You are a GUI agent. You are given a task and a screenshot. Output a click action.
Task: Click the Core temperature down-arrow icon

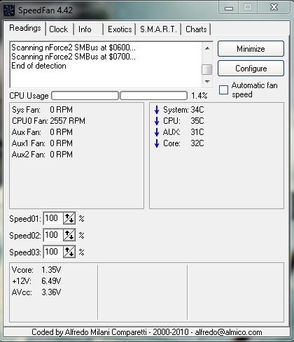click(157, 143)
